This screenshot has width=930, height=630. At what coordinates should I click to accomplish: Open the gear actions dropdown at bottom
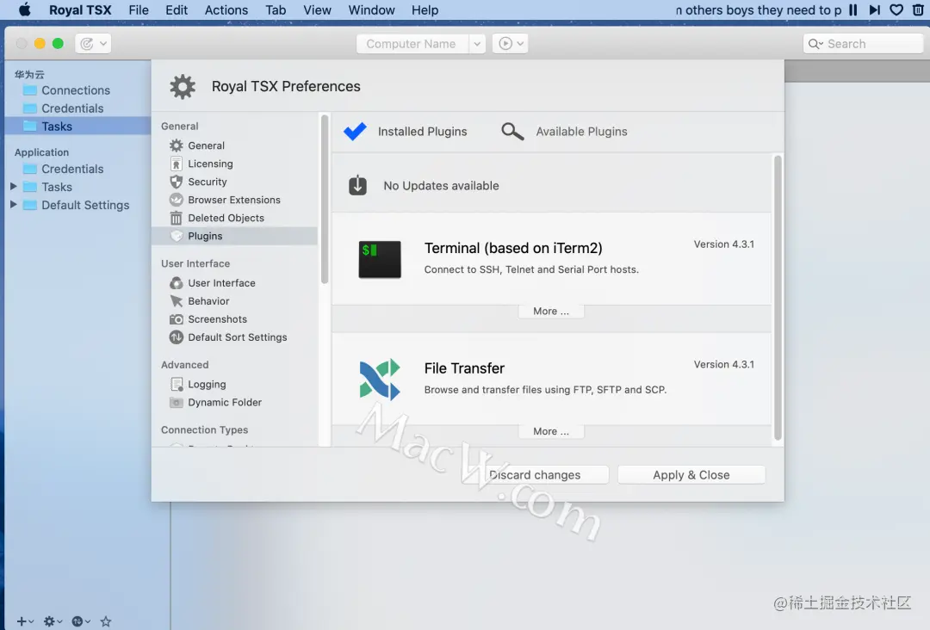[53, 621]
